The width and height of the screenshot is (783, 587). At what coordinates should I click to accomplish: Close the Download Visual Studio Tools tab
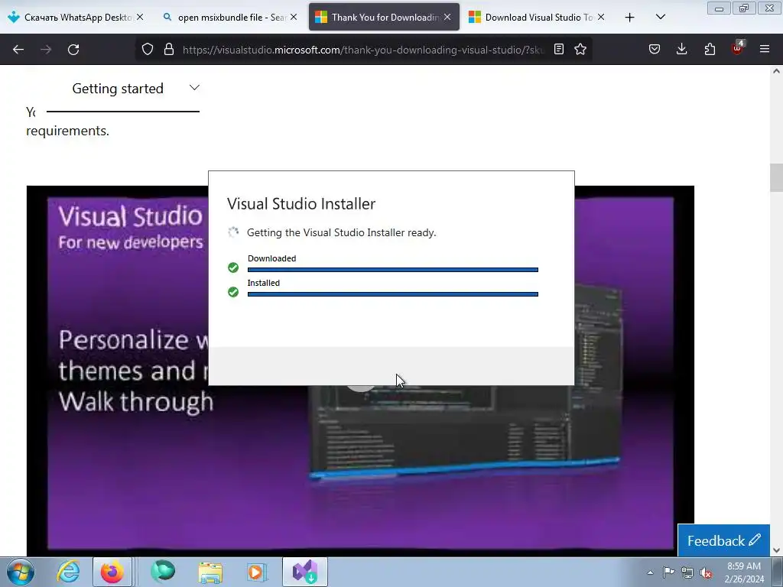pyautogui.click(x=601, y=18)
